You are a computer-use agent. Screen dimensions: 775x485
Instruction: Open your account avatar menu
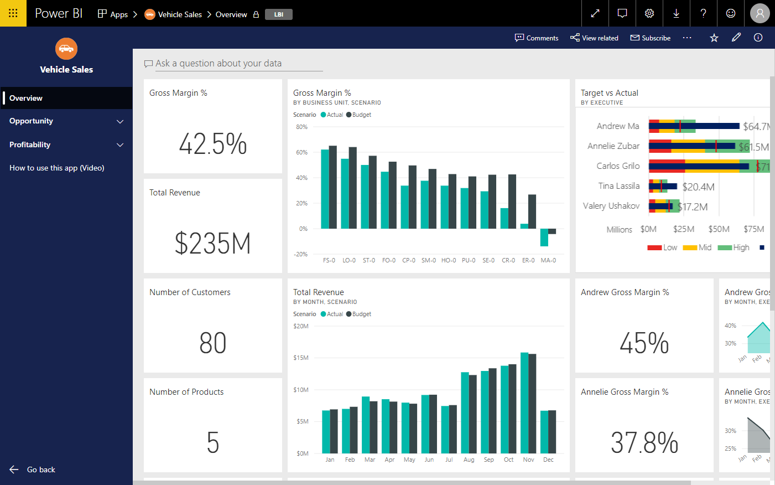coord(760,13)
